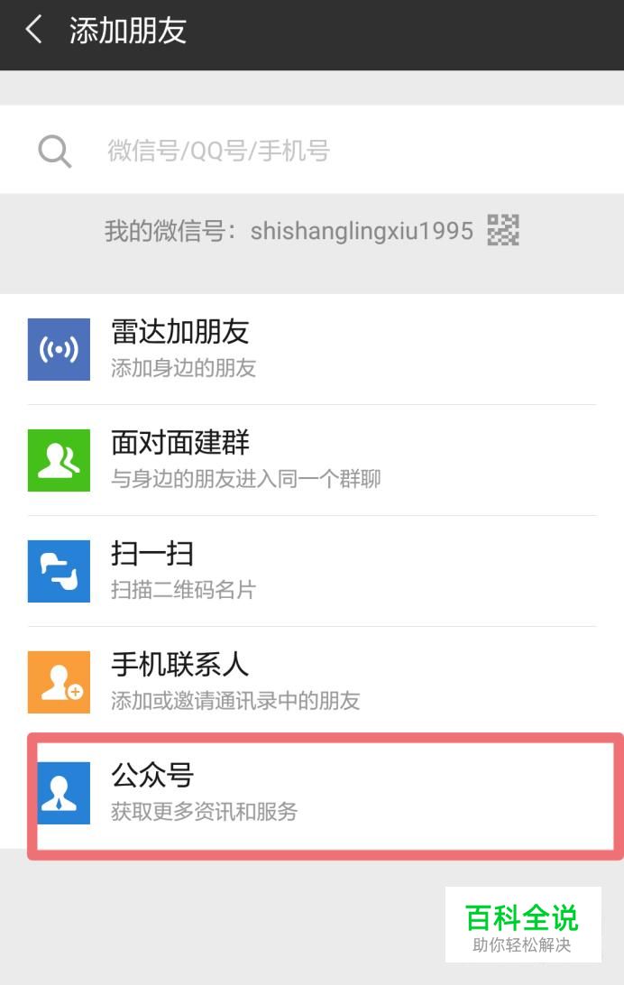The height and width of the screenshot is (985, 624).
Task: Choose 手机联系人 entry
Action: tap(312, 682)
